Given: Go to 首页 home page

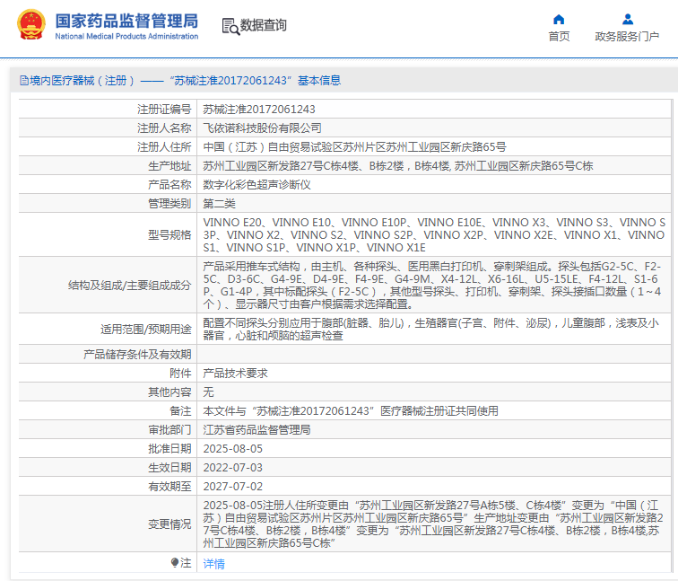Looking at the screenshot, I should tap(559, 37).
